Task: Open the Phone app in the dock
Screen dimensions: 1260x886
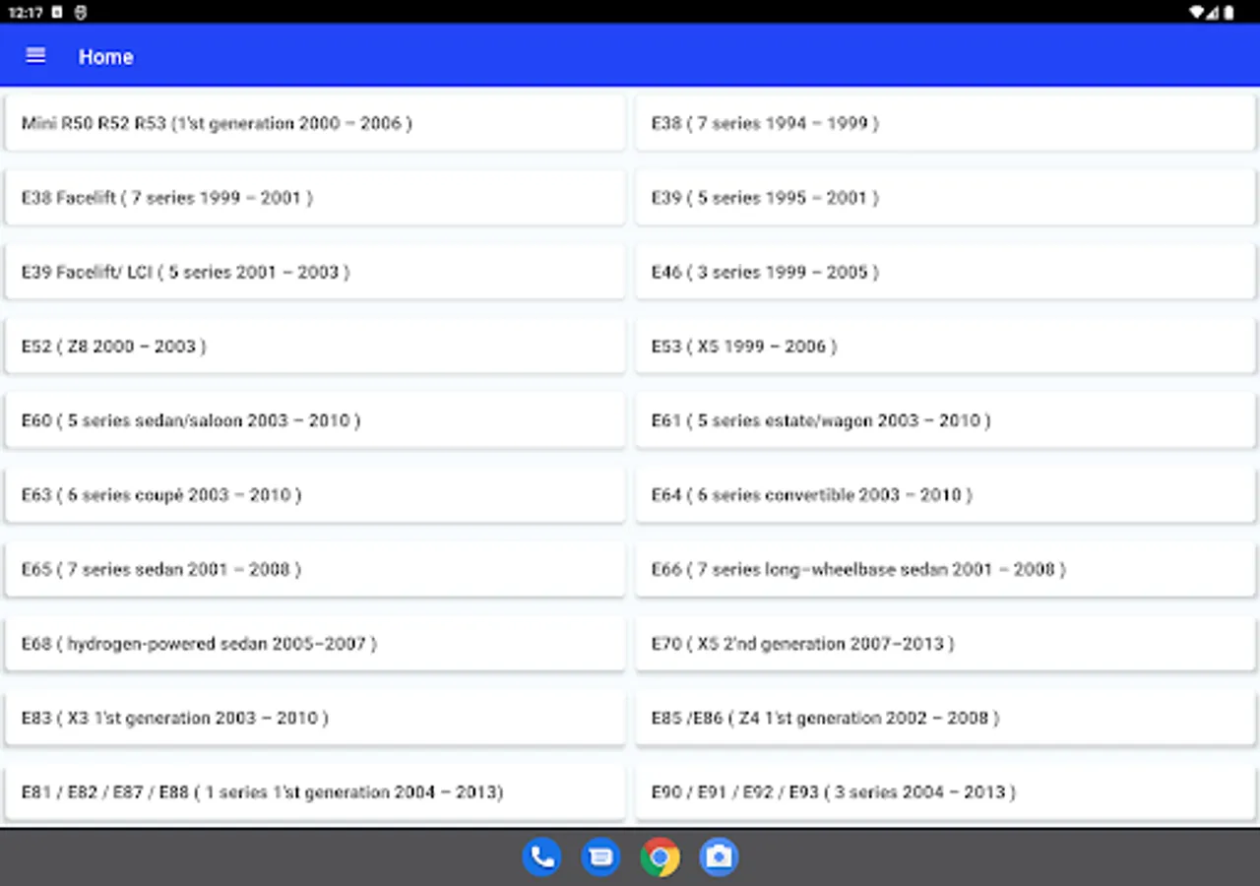Action: pos(541,857)
